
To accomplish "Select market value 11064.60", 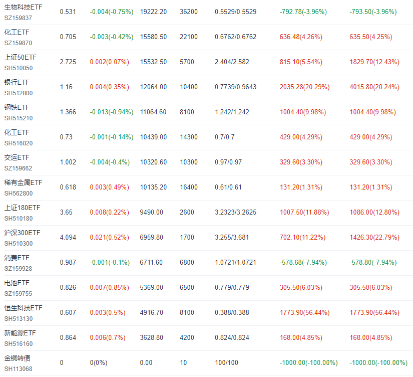I will 153,112.
